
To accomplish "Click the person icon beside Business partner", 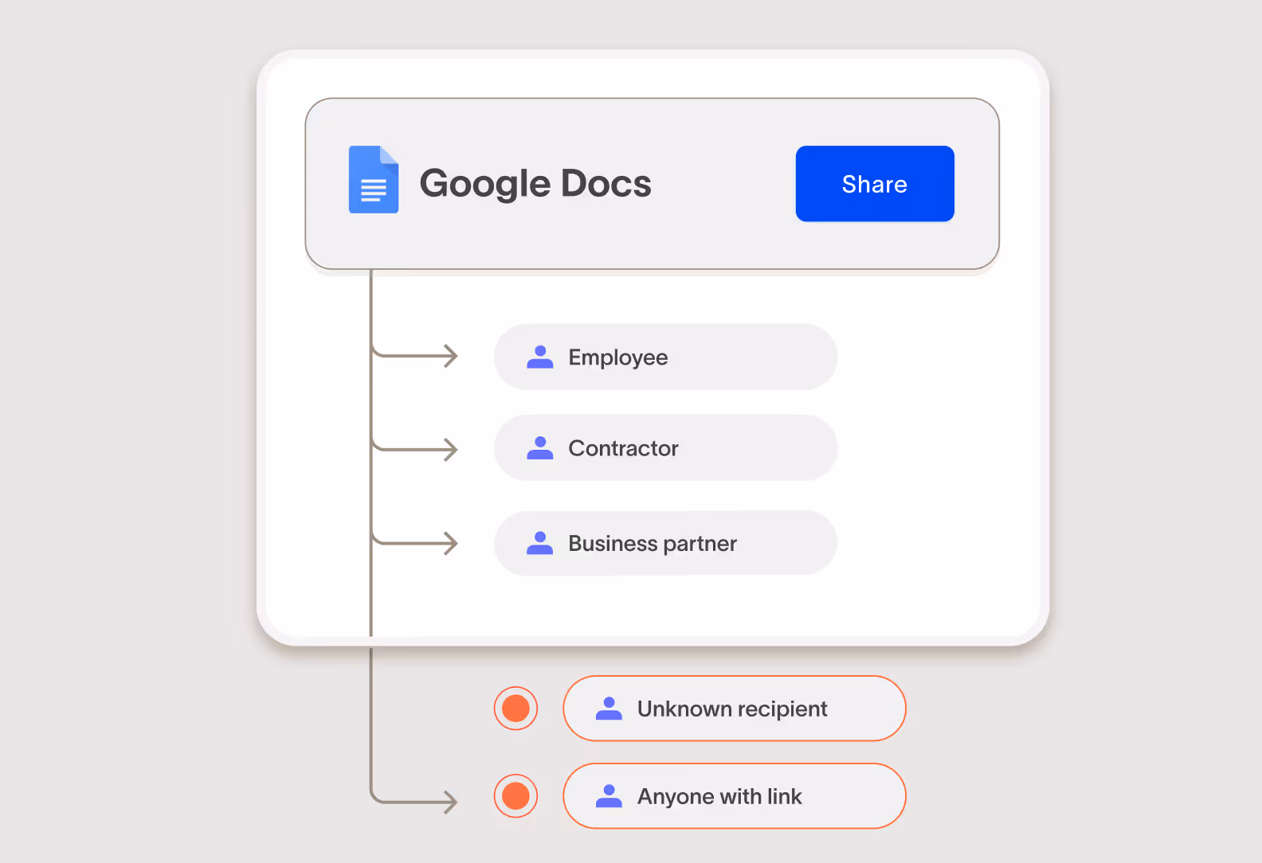I will [540, 543].
